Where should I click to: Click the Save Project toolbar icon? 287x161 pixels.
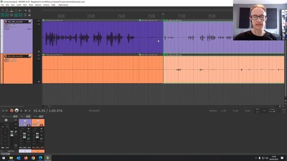coord(12,11)
